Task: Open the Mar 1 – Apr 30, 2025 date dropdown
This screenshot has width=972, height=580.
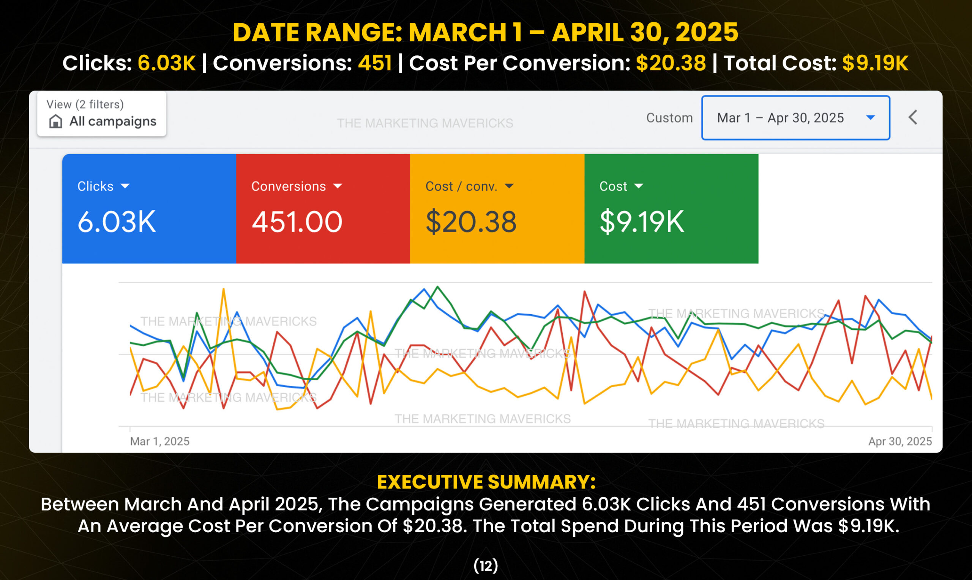Action: 796,118
